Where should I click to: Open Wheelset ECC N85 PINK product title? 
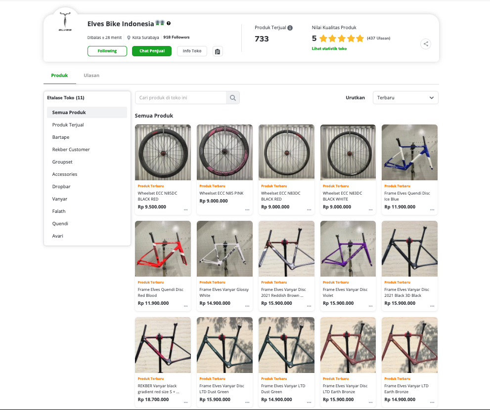(x=222, y=193)
